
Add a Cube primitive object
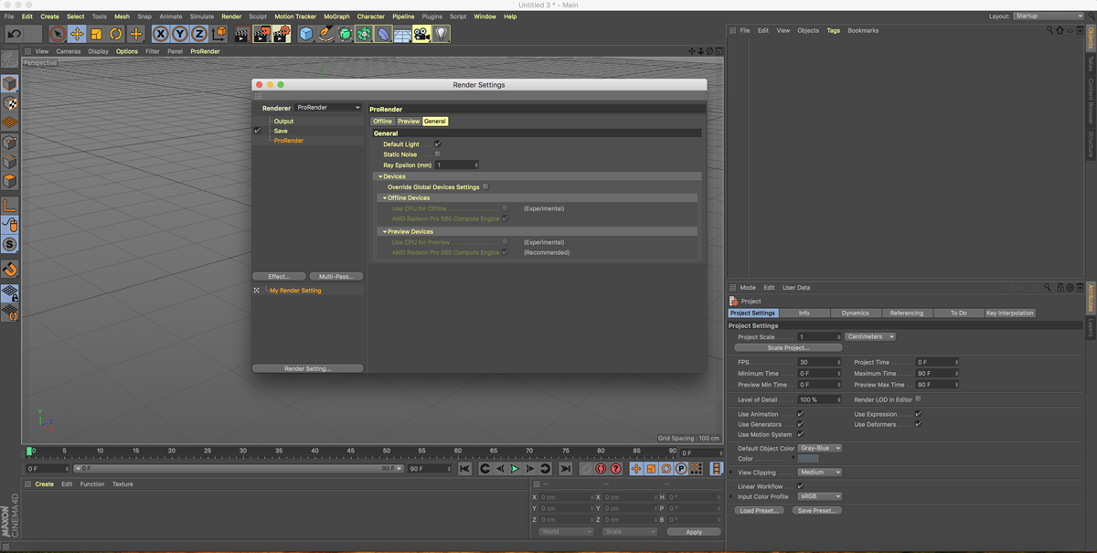(x=306, y=34)
